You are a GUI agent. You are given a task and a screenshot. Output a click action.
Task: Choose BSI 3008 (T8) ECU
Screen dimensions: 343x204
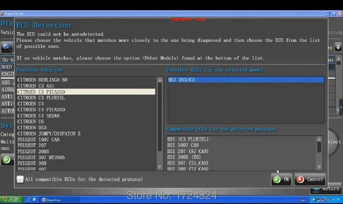(241, 157)
